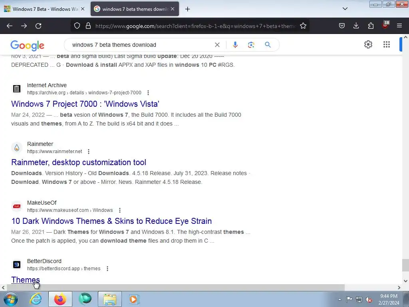The height and width of the screenshot is (307, 409).
Task: Click the betterdiscord.app themes URL
Action: pos(64,269)
